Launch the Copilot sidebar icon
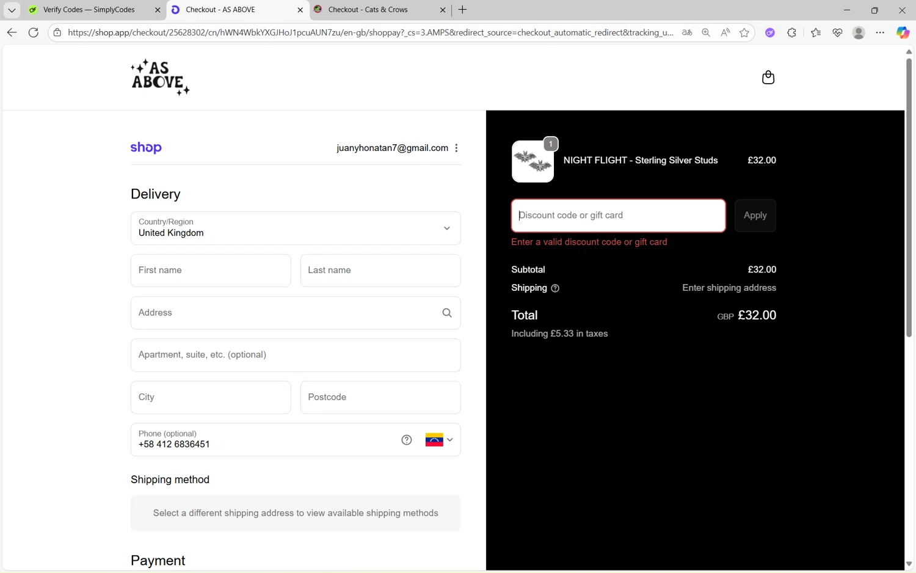Image resolution: width=916 pixels, height=573 pixels. click(x=903, y=32)
